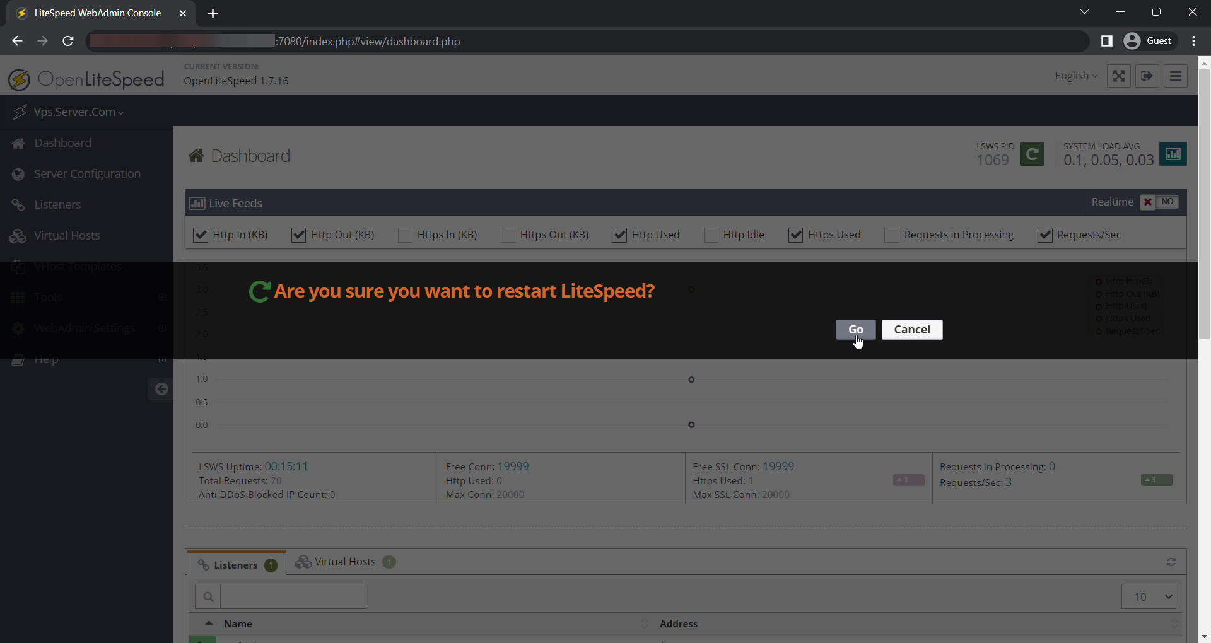Sort the table by Name column

click(238, 623)
